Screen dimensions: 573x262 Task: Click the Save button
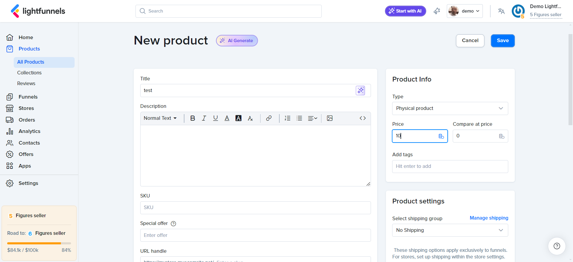click(503, 41)
